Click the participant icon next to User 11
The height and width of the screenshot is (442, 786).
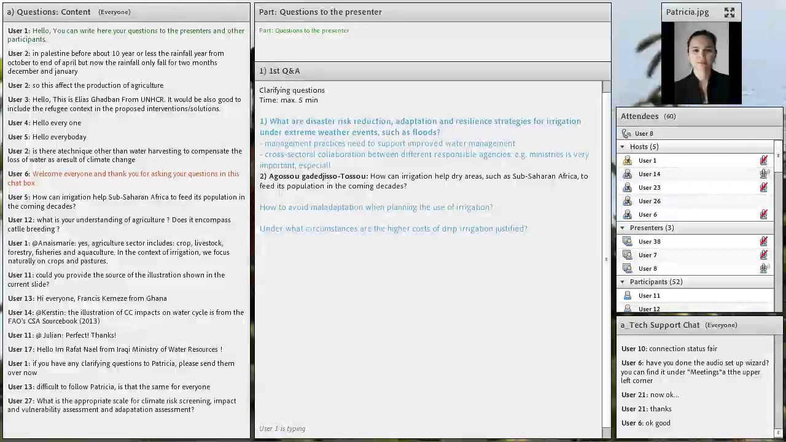click(x=628, y=295)
